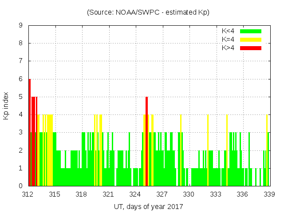
Task: Click the y-axis tick label 9
Action: click(20, 25)
